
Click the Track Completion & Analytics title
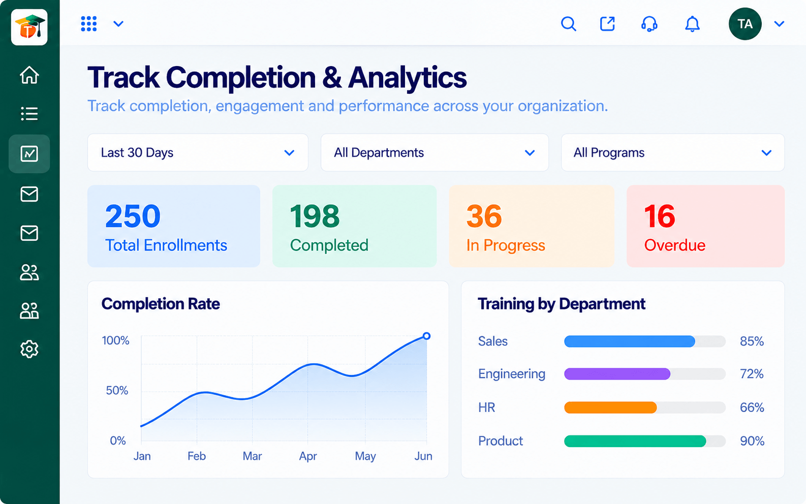(277, 78)
